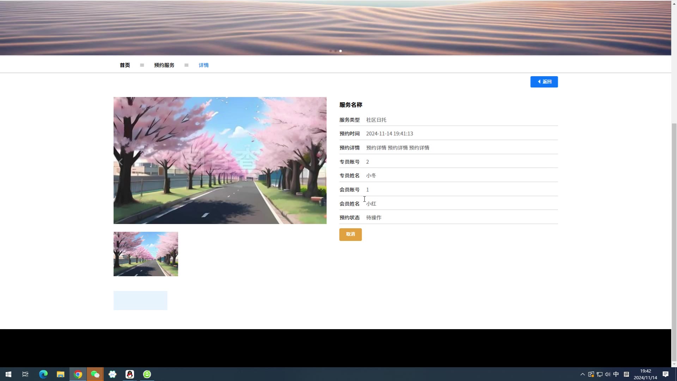The image size is (677, 381).
Task: Open Google Chrome from taskbar
Action: [78, 374]
